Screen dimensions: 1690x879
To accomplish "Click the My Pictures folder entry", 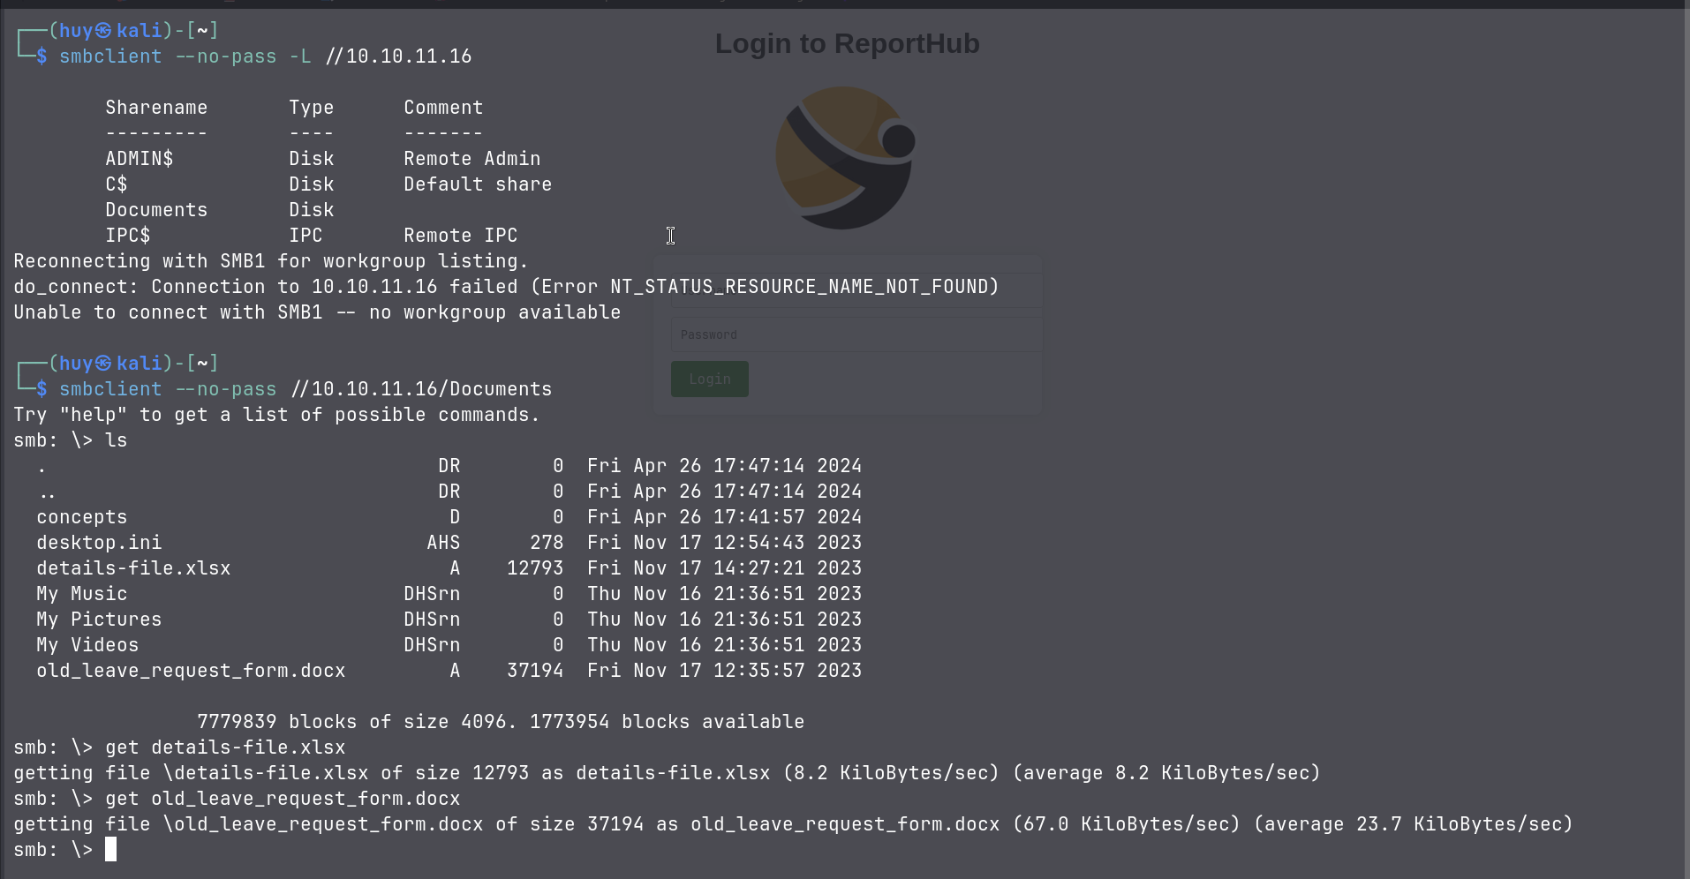I will (x=99, y=620).
